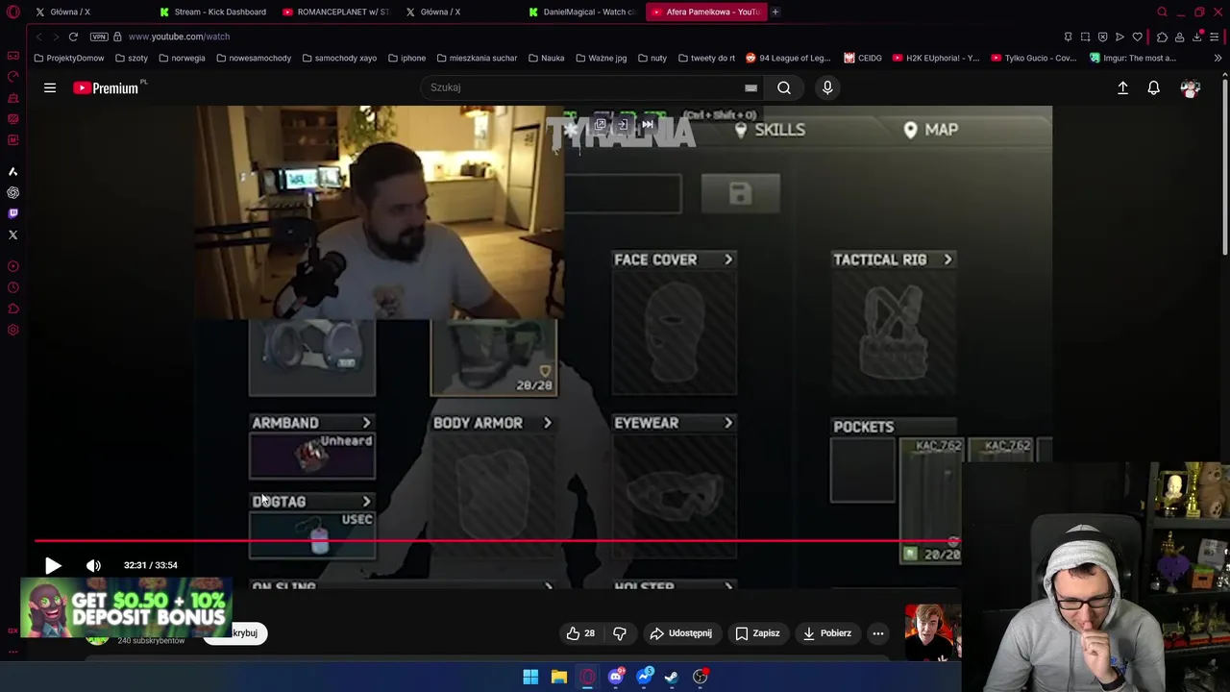Select the Afera Pamelkowa YouTube tab
1230x692 pixels.
(706, 12)
